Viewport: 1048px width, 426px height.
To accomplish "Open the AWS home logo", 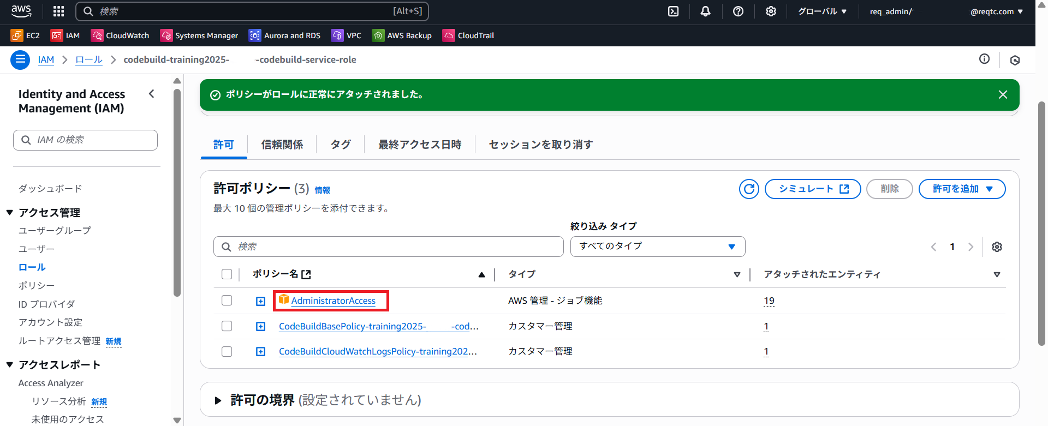I will (x=21, y=11).
